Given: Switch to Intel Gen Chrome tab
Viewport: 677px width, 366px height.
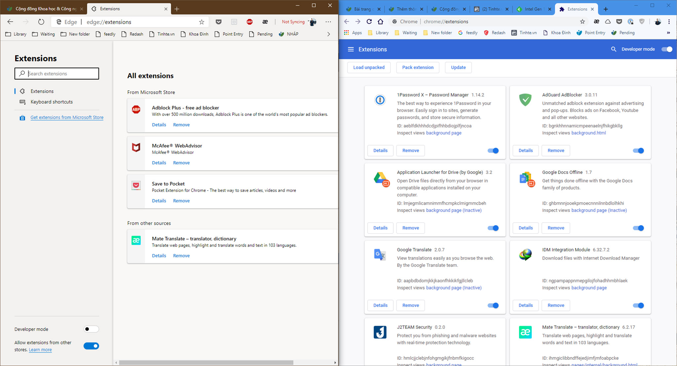Looking at the screenshot, I should click(534, 9).
